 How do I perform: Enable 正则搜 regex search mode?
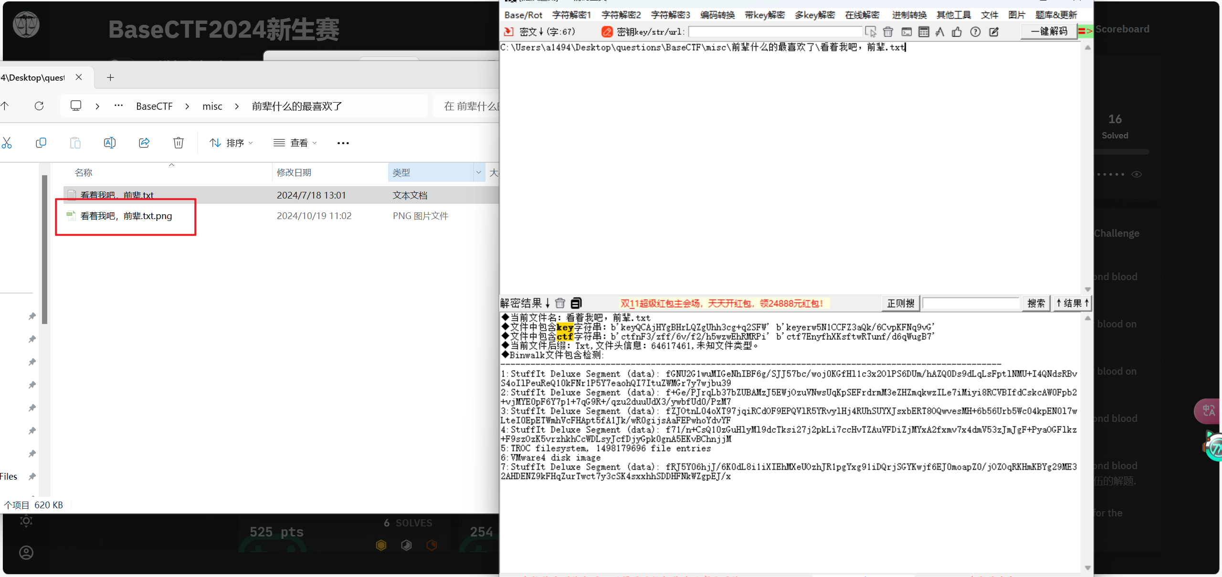(900, 303)
